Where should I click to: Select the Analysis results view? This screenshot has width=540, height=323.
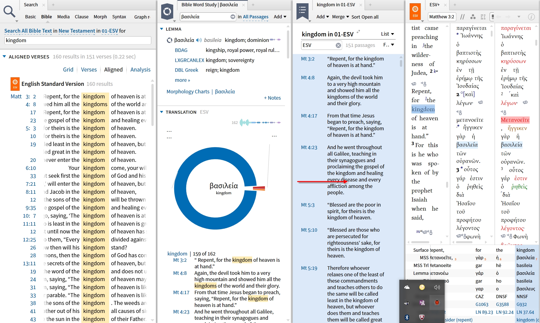tap(140, 70)
